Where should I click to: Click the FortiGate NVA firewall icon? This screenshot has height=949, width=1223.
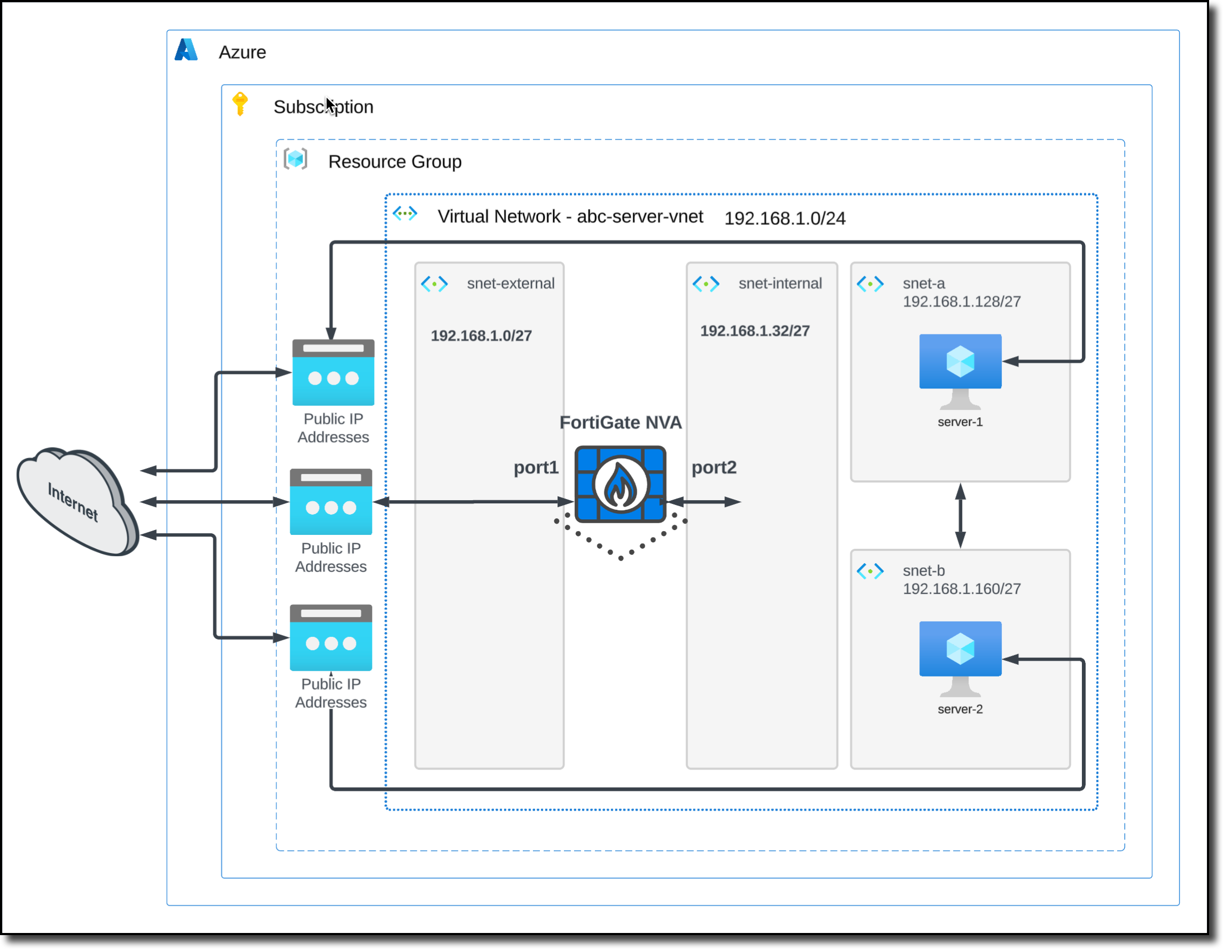coord(620,485)
